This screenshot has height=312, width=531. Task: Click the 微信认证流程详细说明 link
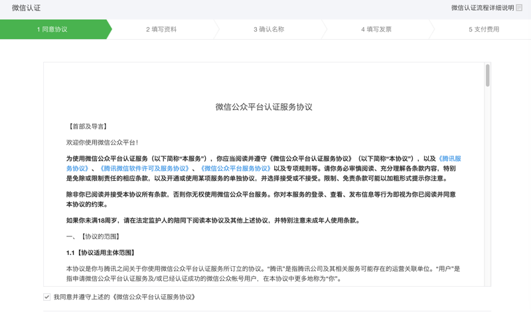pyautogui.click(x=483, y=8)
